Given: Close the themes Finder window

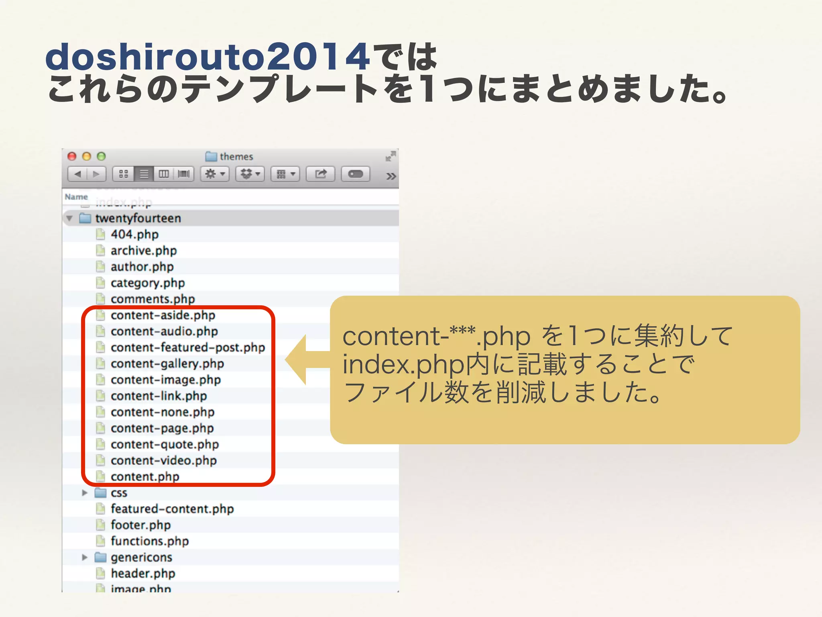Looking at the screenshot, I should click(x=72, y=156).
